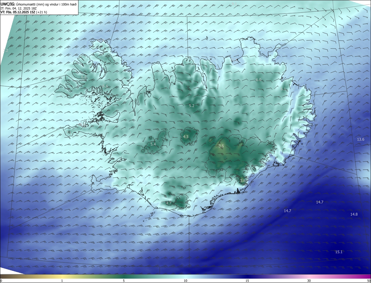Click the color scale legend bar
Viewport: 371px width, 283px height.
[185, 277]
